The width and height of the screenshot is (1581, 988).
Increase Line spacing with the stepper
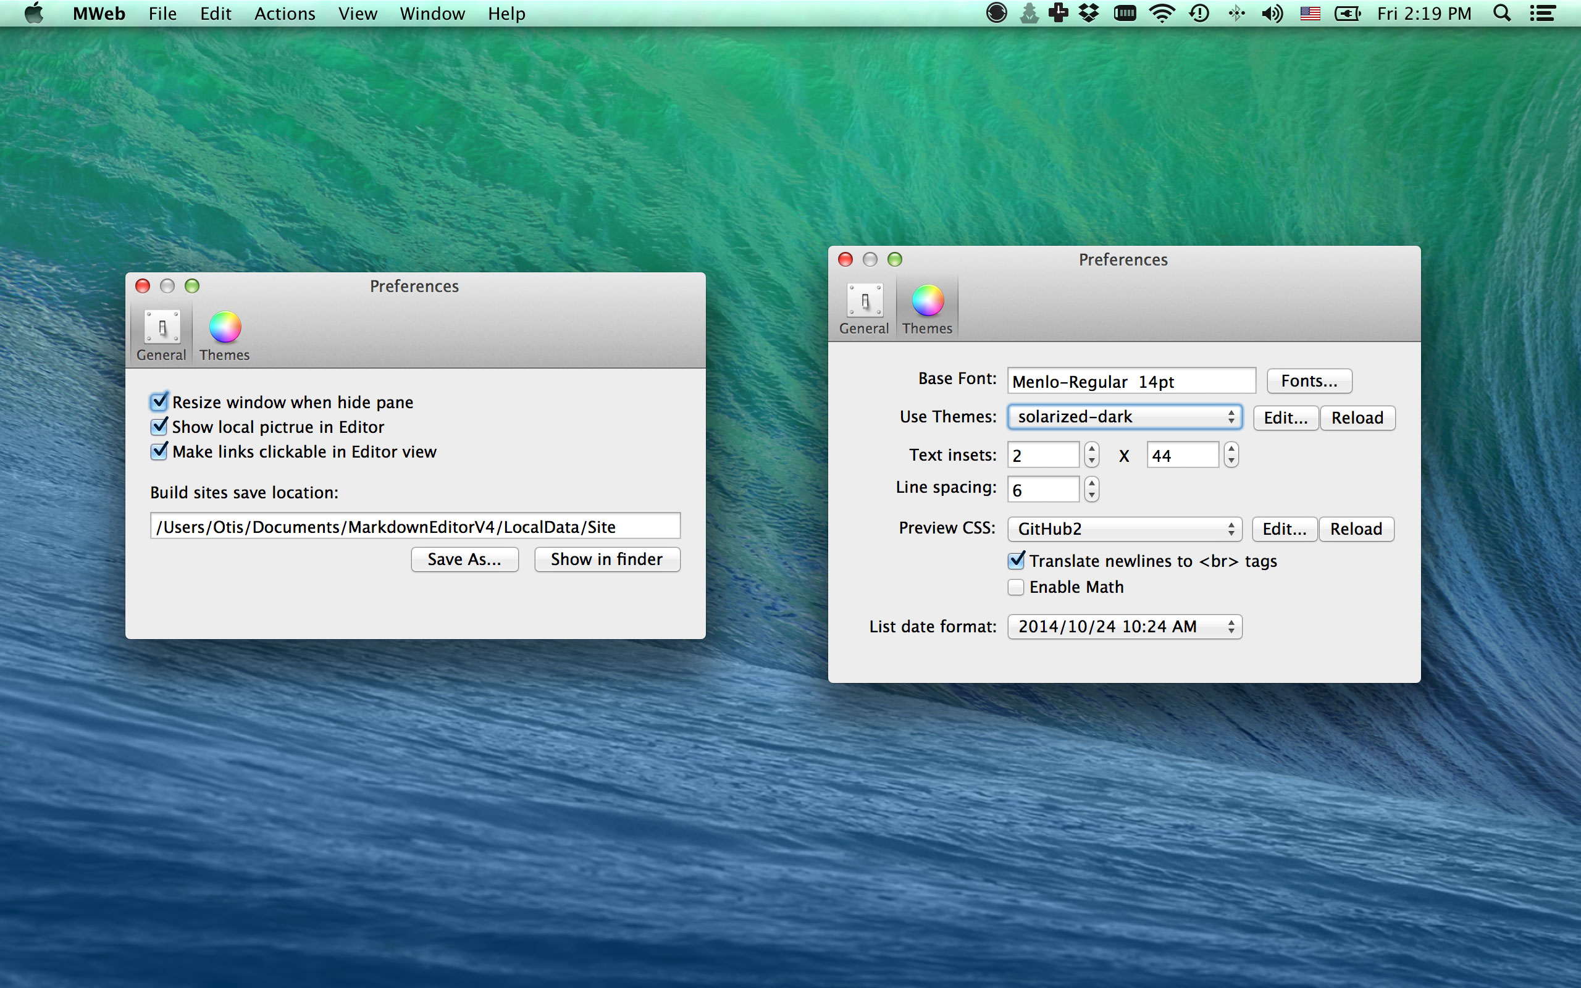pos(1091,484)
